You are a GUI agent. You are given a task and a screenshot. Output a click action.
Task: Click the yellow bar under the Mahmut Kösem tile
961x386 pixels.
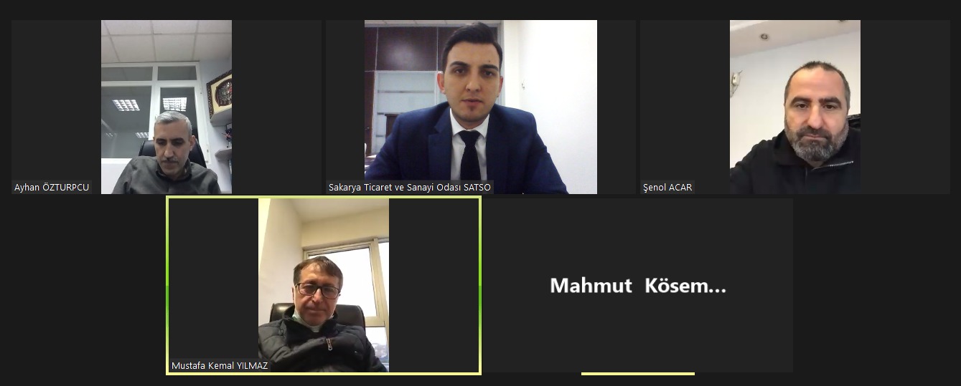pos(638,373)
